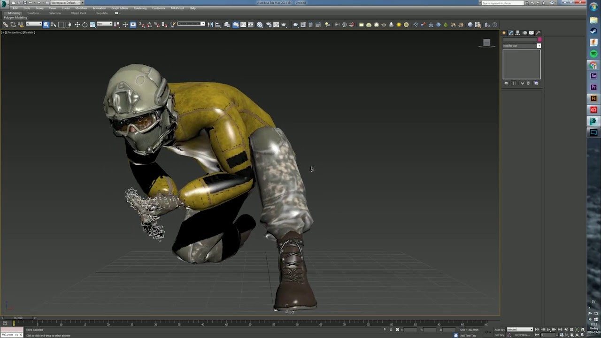Open the Create panel tab
This screenshot has height=338, width=601.
click(504, 33)
